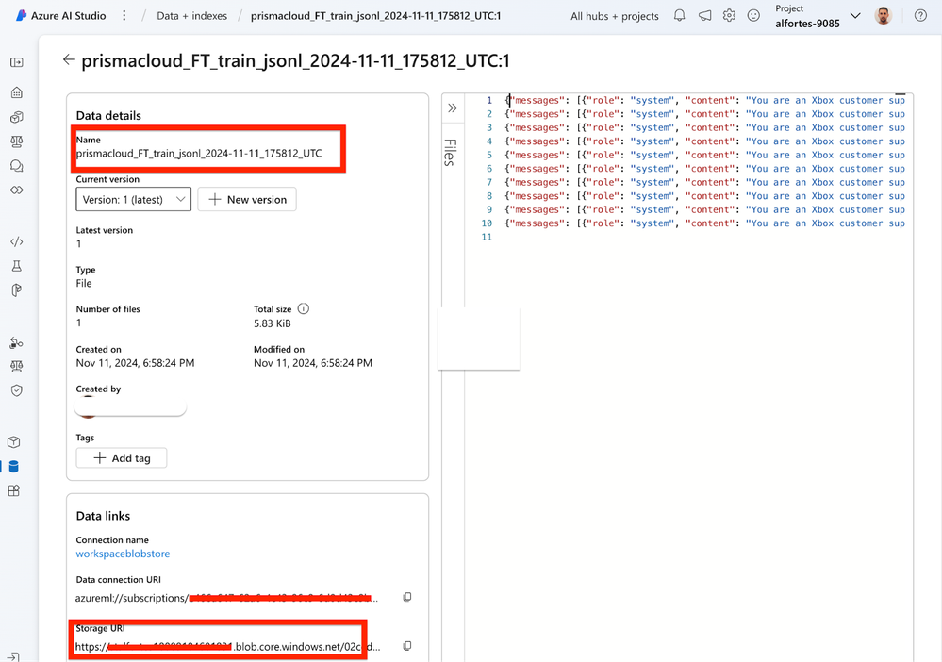The image size is (942, 662).
Task: Click the Type value File
Action: pos(84,283)
